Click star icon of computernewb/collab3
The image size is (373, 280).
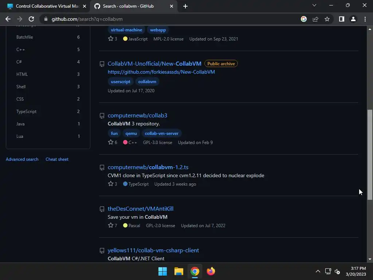pos(111,142)
